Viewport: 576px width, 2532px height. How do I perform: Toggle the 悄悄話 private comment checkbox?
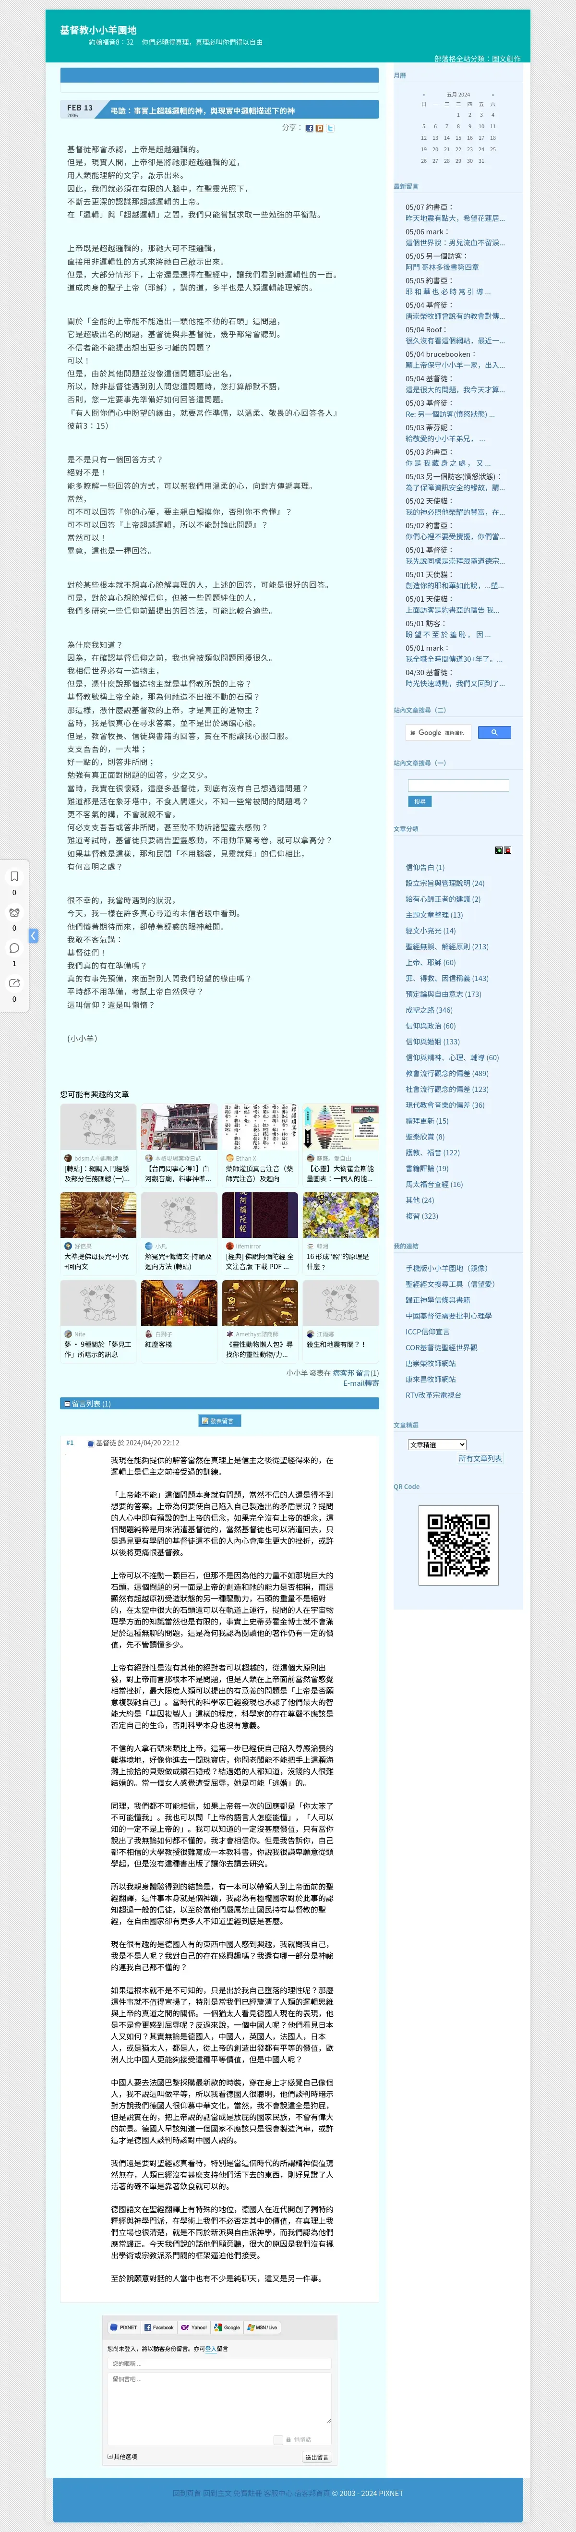[x=278, y=2440]
